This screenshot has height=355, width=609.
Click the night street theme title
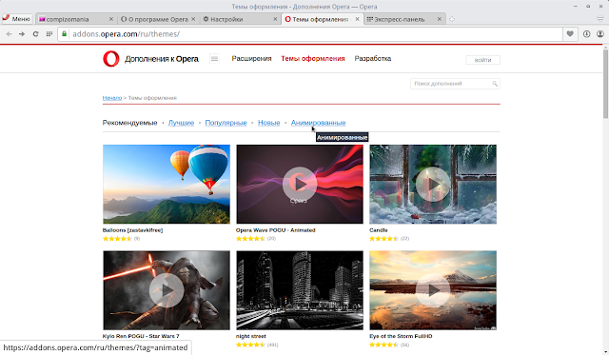(x=250, y=336)
